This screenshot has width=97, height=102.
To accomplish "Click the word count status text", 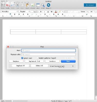I will [61, 101].
